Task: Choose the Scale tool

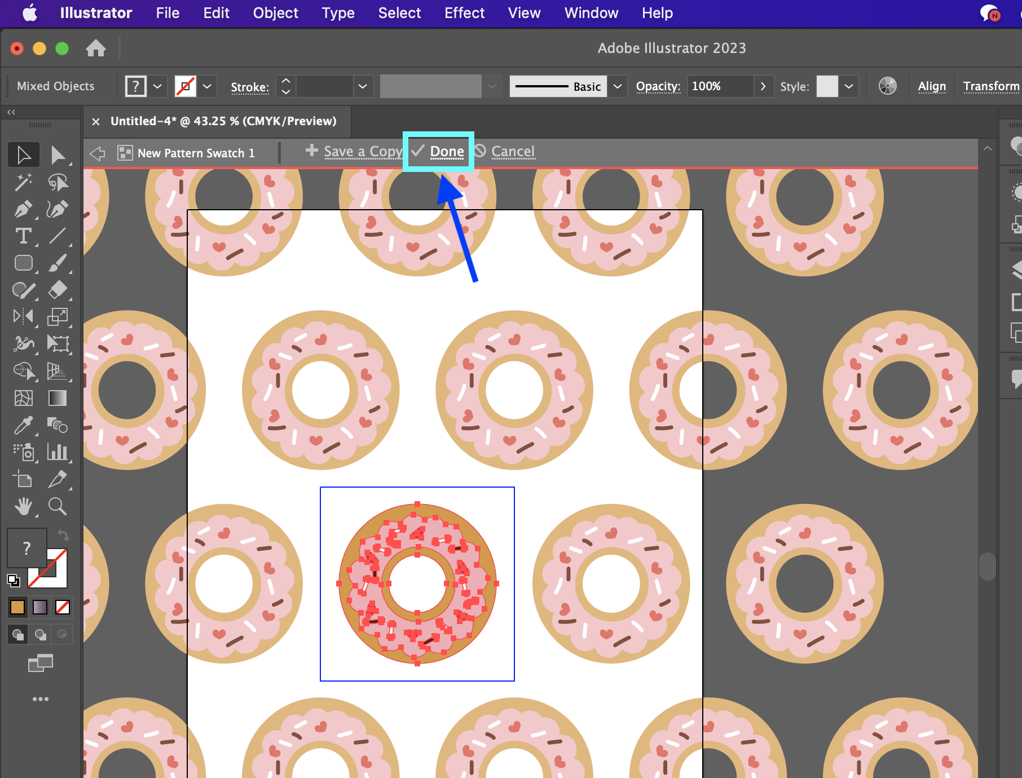Action: [x=58, y=316]
